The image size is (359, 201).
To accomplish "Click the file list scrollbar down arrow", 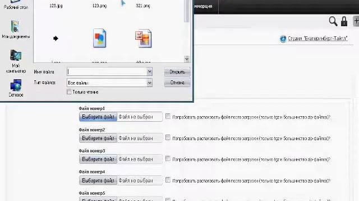I will pyautogui.click(x=187, y=59).
